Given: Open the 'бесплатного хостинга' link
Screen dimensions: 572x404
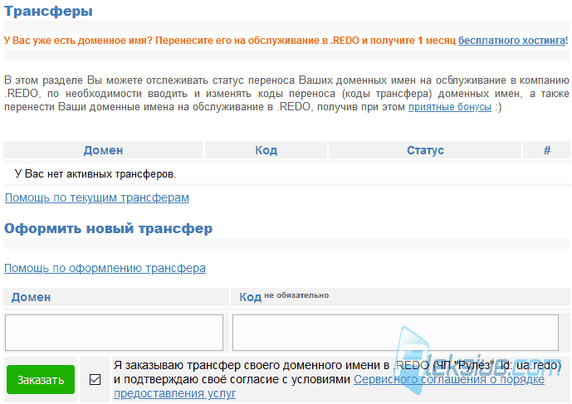Looking at the screenshot, I should tap(512, 41).
